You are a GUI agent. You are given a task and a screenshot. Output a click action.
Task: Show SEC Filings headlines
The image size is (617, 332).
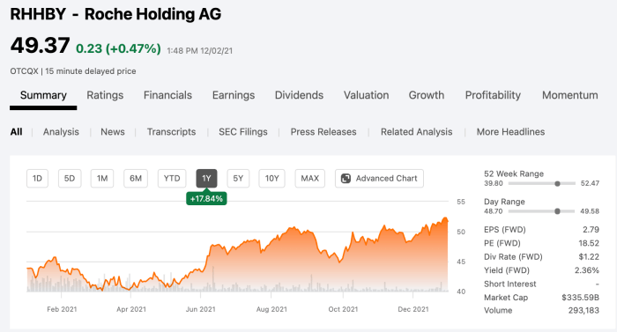(243, 132)
